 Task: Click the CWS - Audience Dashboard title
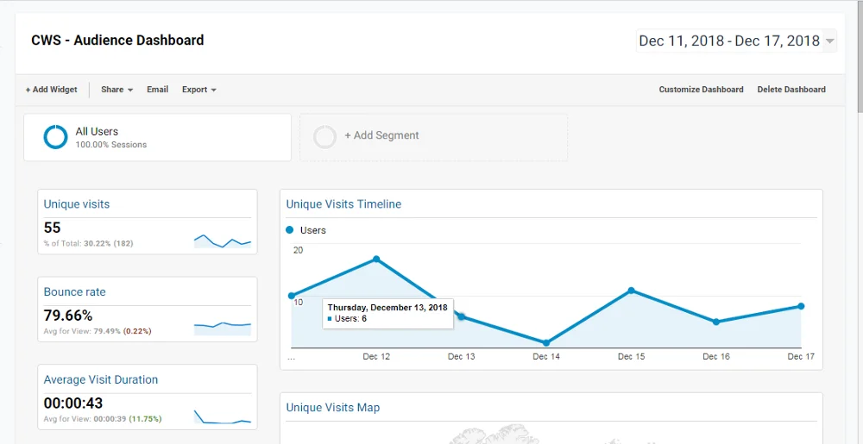point(117,41)
